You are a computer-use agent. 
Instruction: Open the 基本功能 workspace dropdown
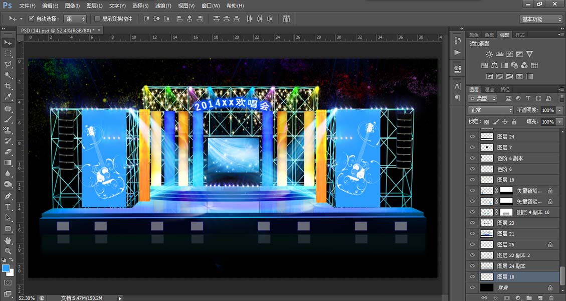coord(541,19)
